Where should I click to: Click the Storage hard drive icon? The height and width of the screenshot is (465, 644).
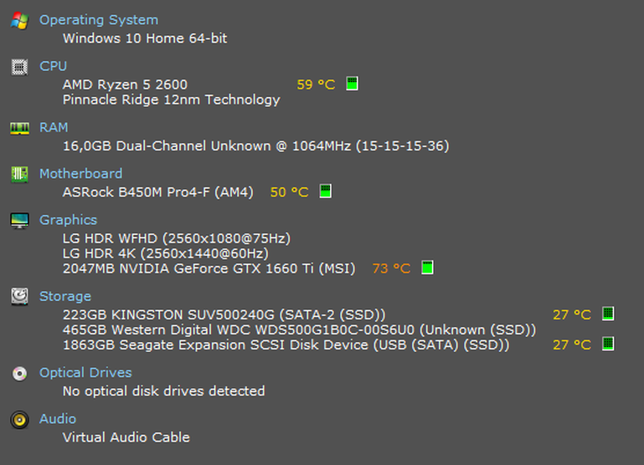click(x=19, y=296)
